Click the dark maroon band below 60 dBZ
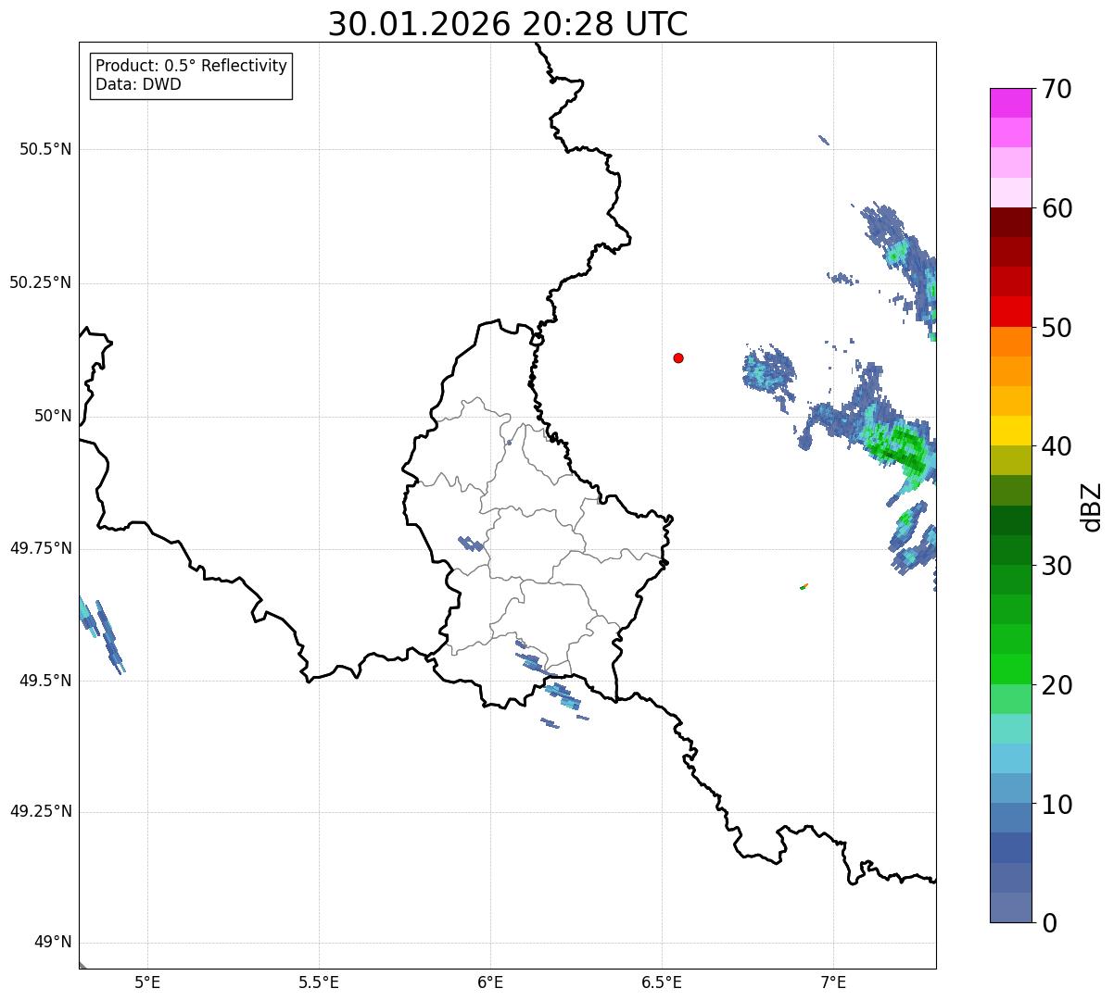 1010,222
